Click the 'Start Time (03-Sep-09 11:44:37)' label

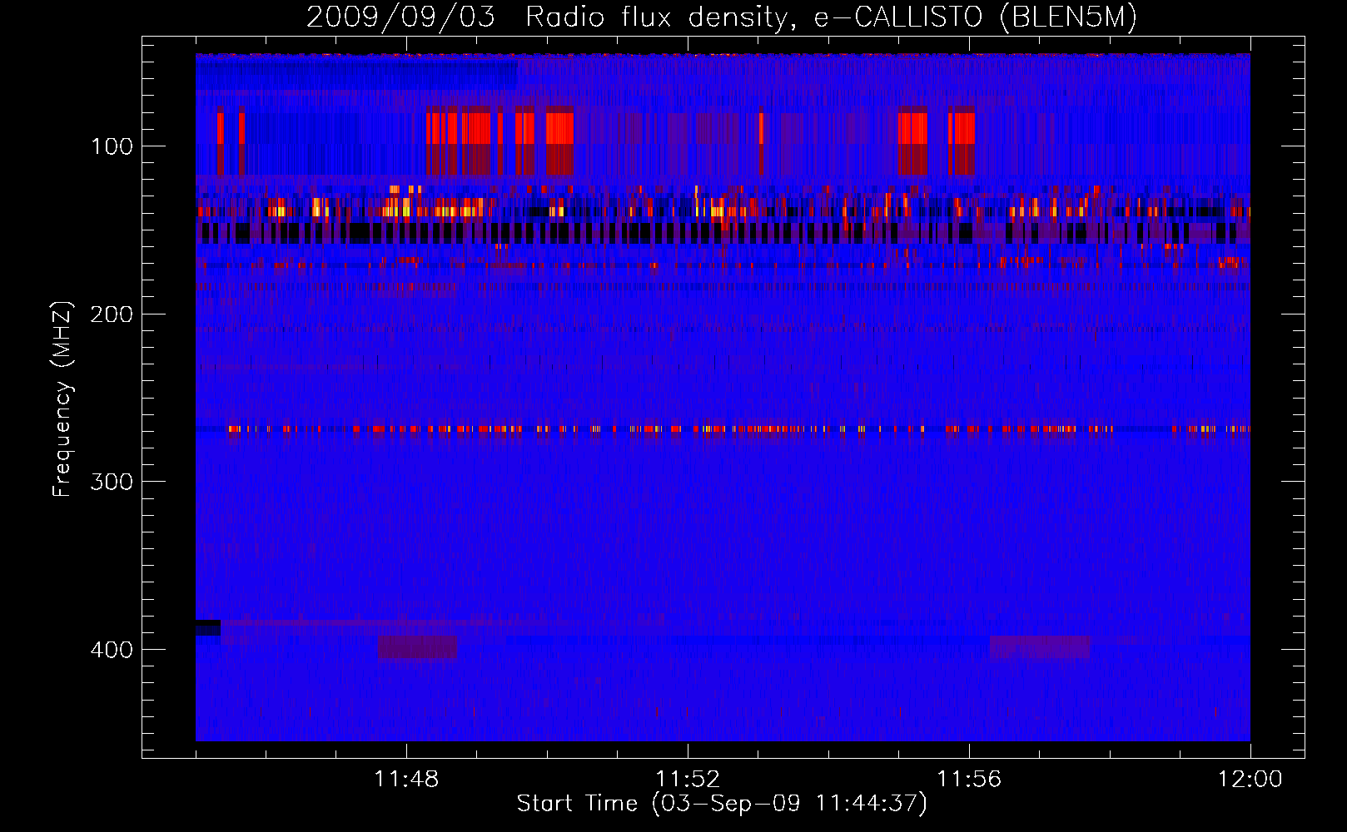pyautogui.click(x=722, y=804)
